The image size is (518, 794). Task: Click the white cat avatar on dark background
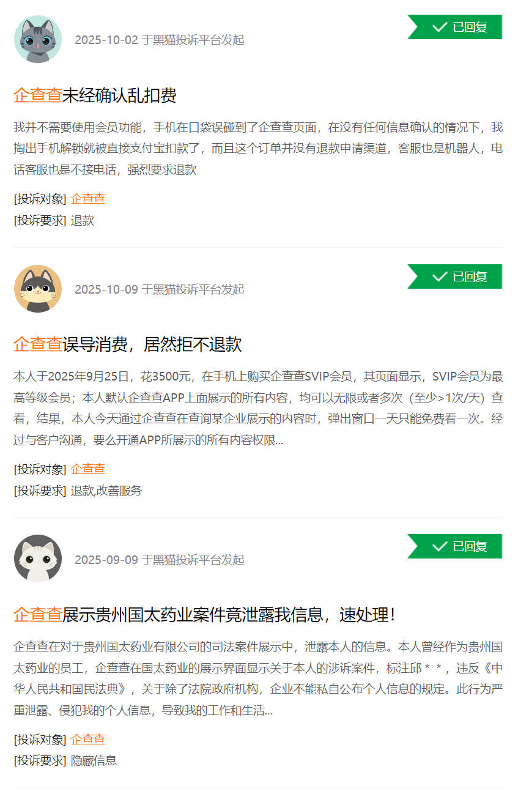38,558
